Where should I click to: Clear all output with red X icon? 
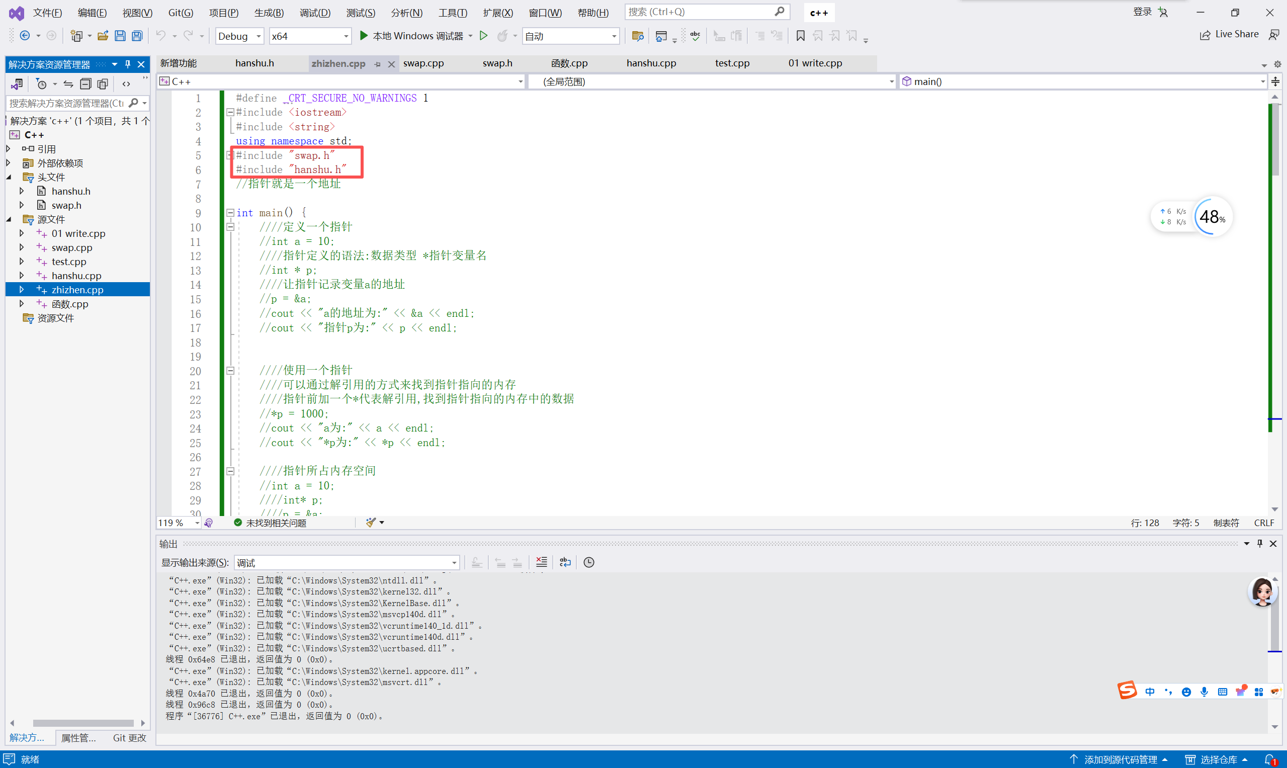click(541, 562)
